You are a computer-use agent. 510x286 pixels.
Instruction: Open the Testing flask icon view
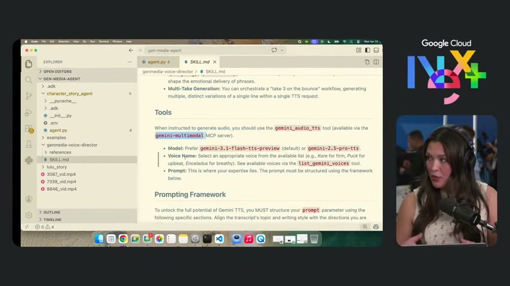tap(29, 144)
